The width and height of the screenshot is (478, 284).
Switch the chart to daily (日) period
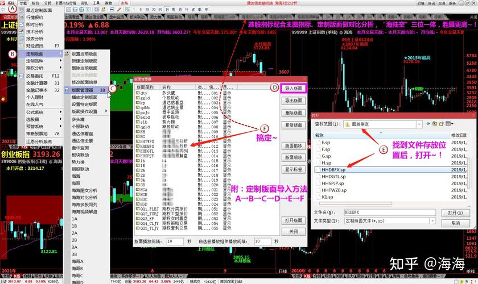point(167,10)
